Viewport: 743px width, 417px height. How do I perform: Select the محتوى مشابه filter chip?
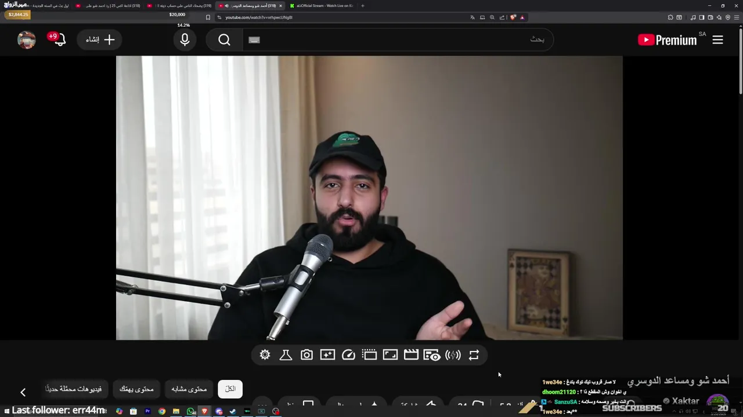[x=189, y=389]
